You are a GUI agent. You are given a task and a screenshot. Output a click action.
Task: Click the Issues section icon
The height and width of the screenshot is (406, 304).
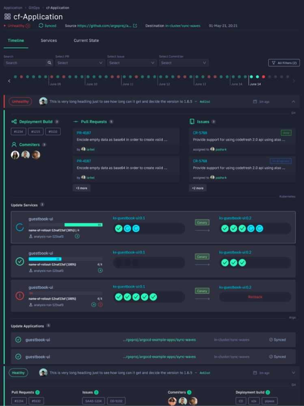point(192,122)
